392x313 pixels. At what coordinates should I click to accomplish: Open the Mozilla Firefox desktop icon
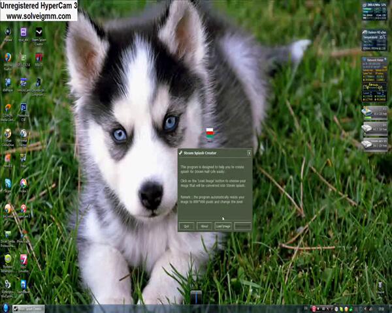(8, 58)
